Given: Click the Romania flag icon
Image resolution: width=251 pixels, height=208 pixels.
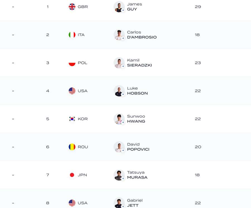Looking at the screenshot, I should click(x=72, y=147).
